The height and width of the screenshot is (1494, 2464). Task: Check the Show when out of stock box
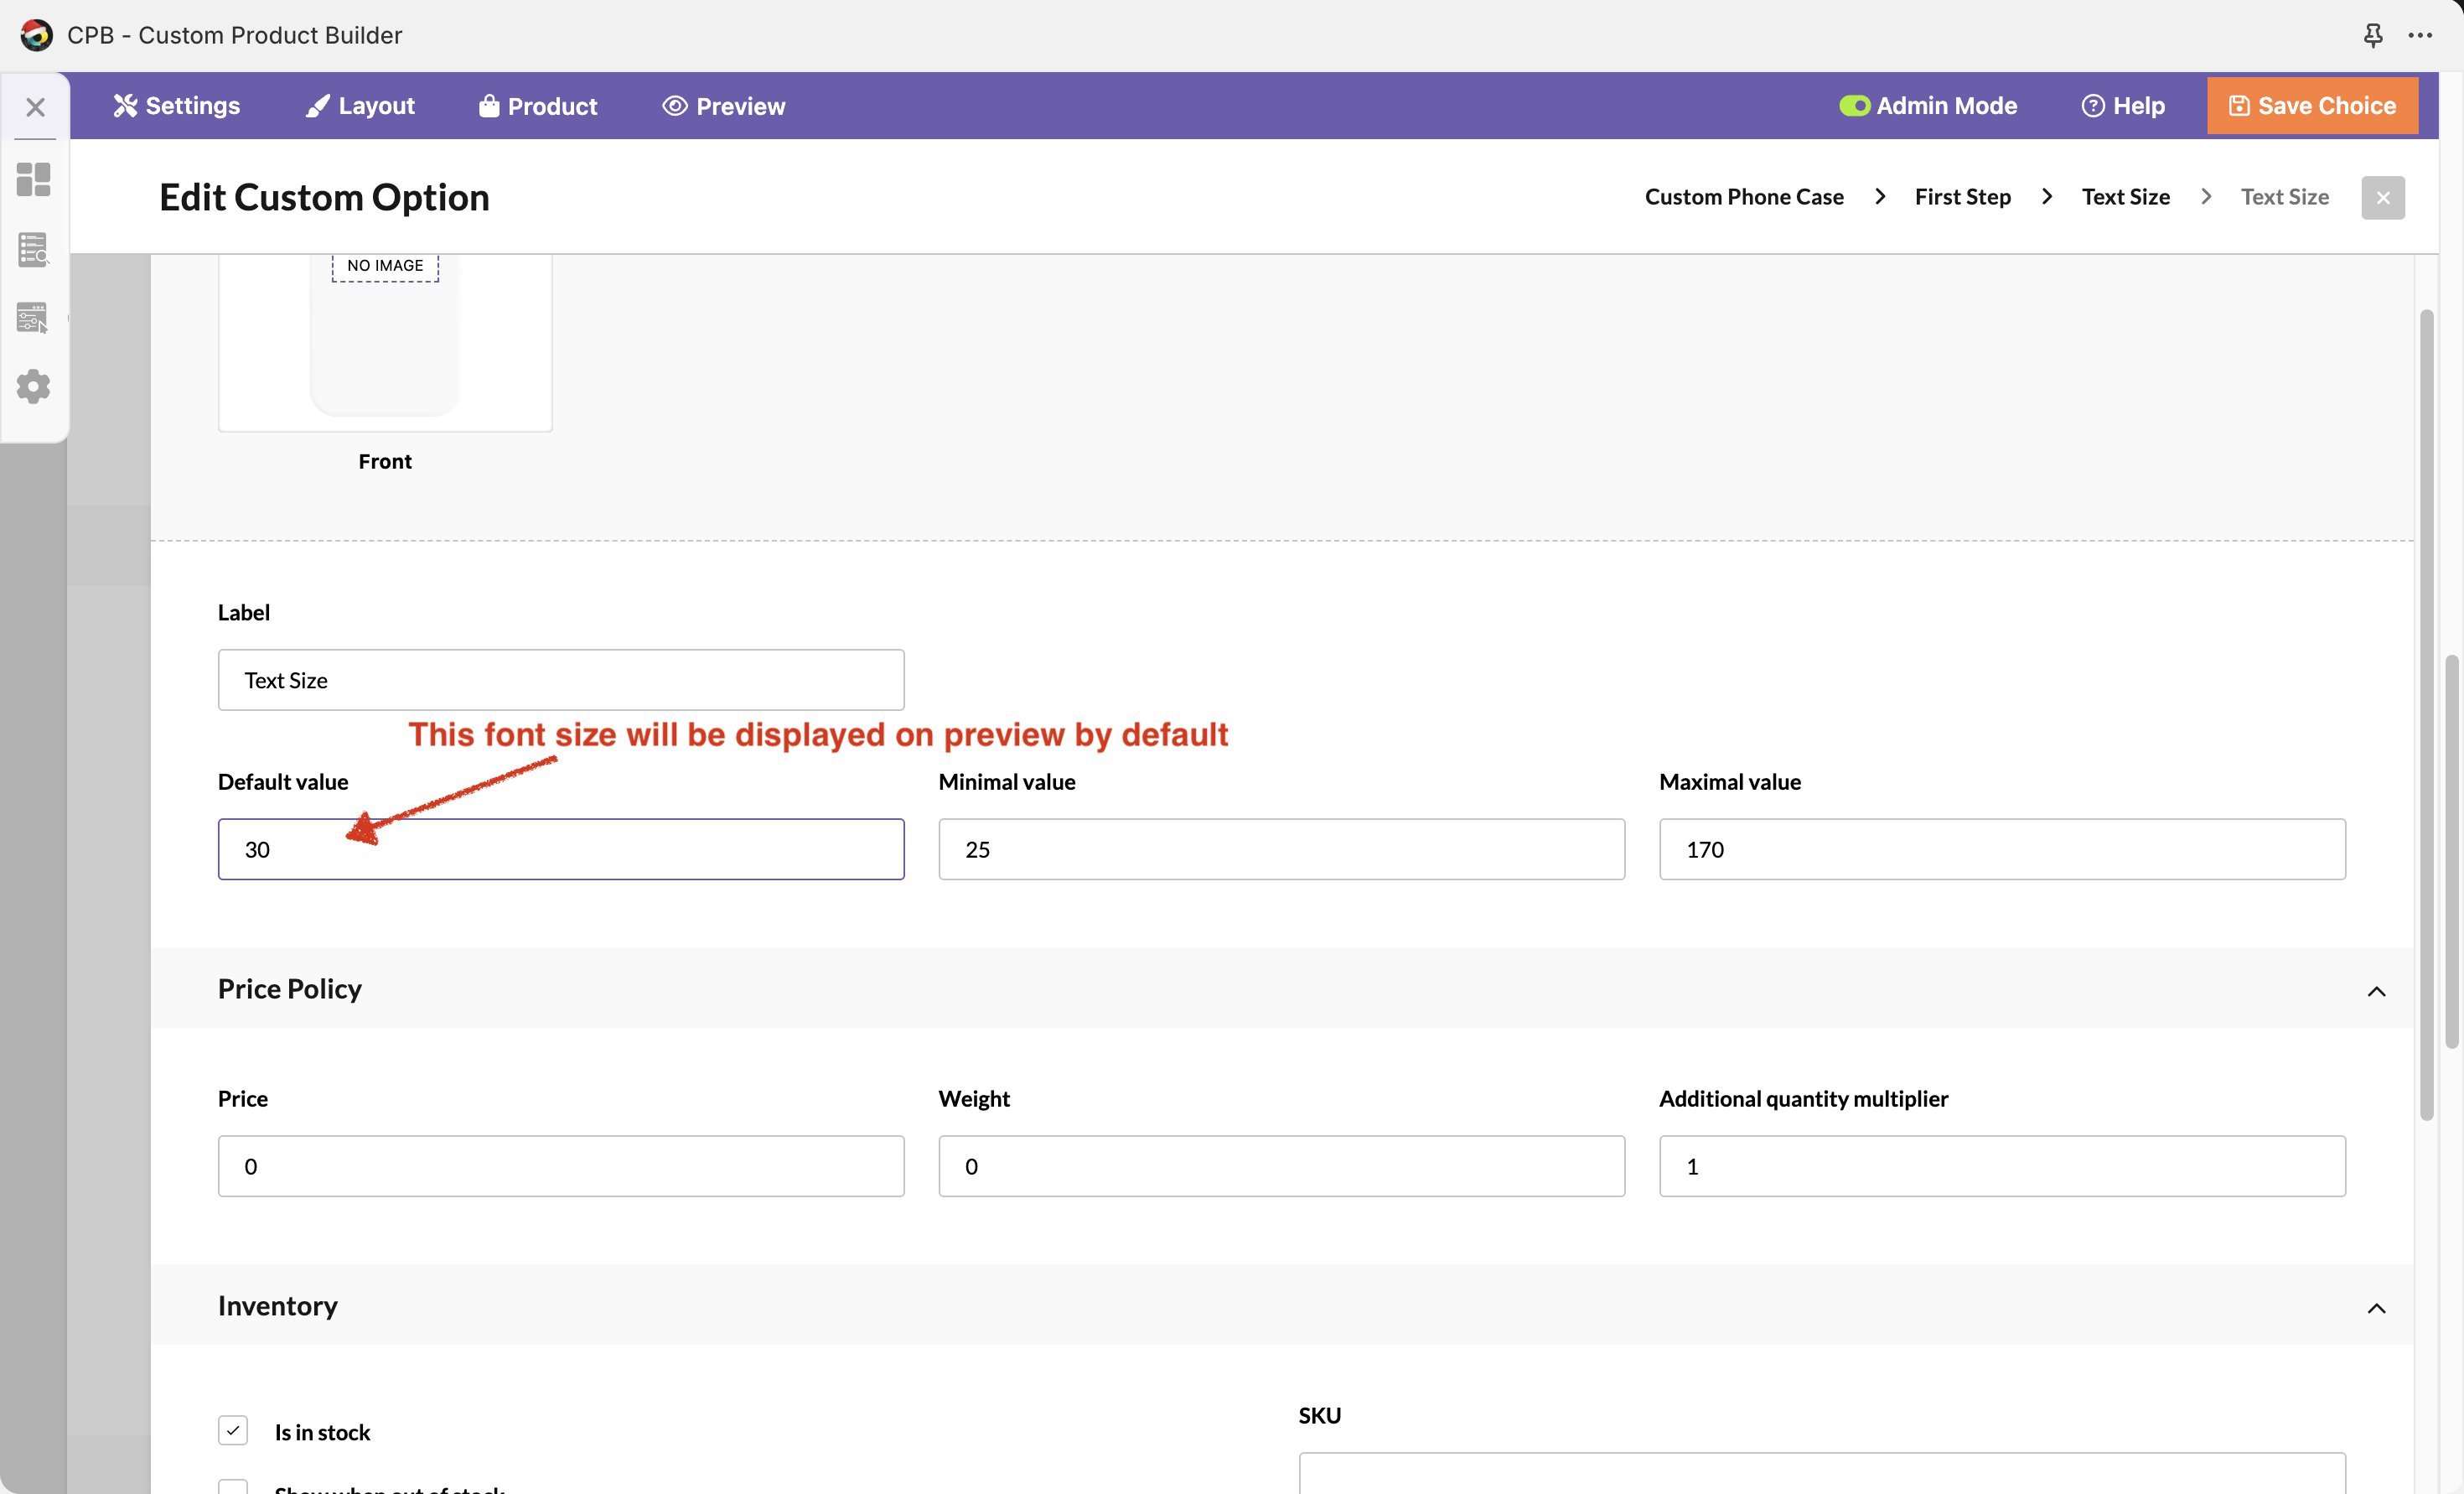coord(233,1487)
